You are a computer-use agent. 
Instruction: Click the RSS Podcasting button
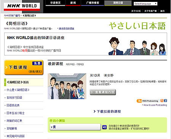point(148,101)
